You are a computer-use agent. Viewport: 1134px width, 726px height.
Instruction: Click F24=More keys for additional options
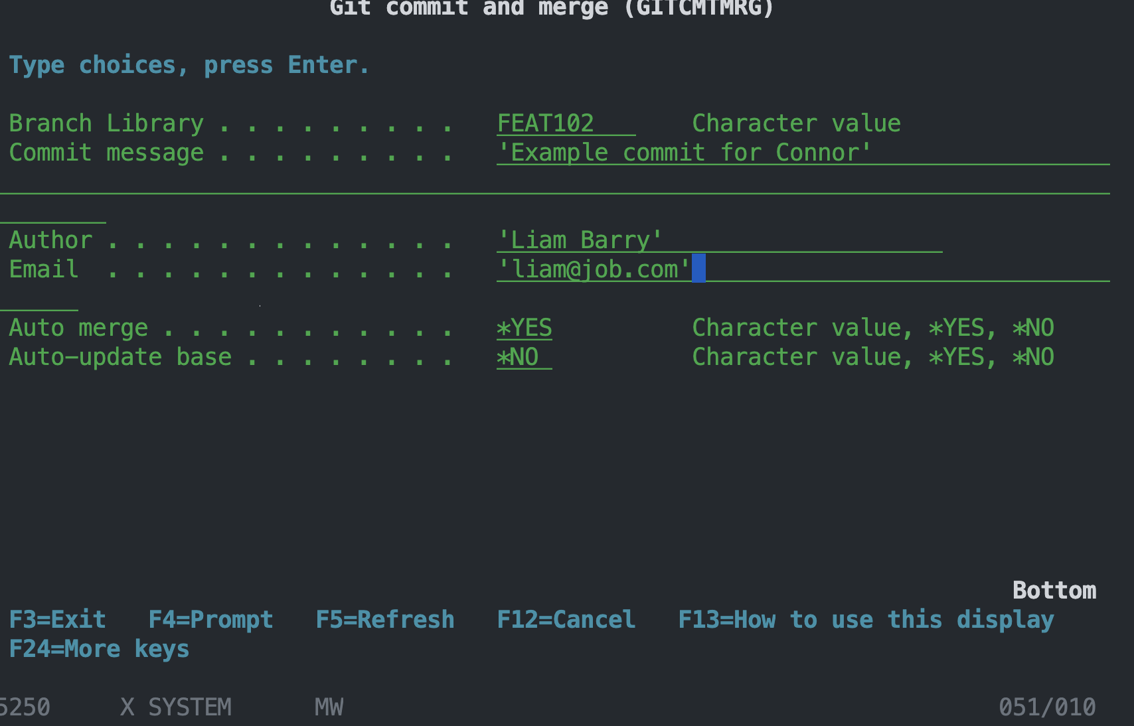(98, 649)
